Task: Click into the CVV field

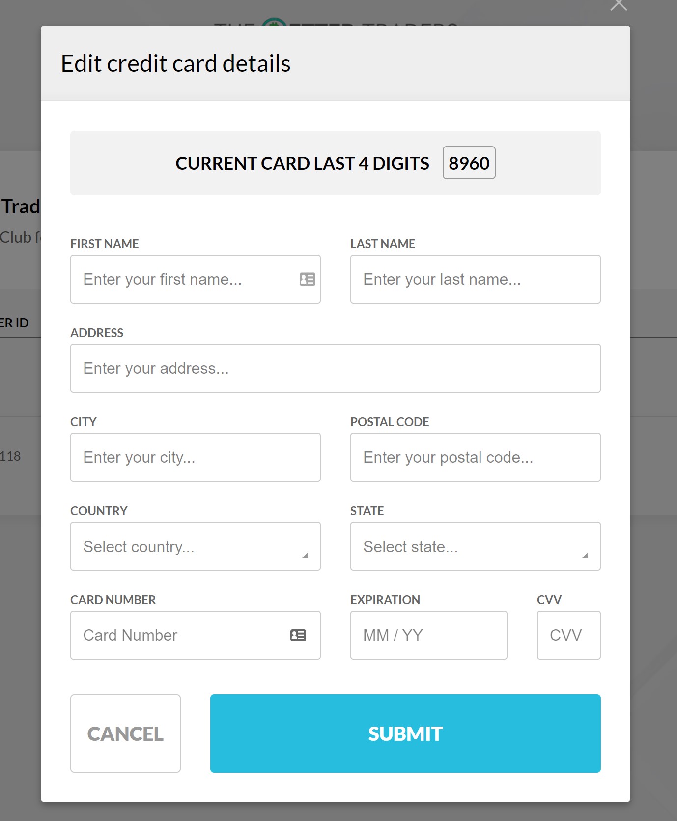Action: click(x=568, y=635)
